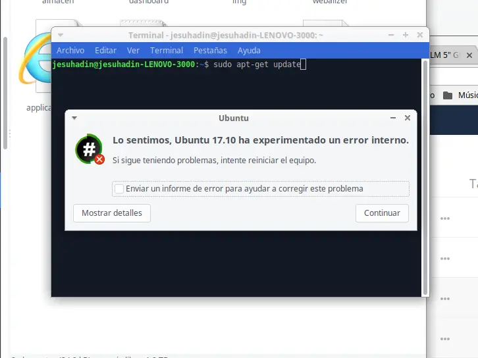Open the Archivo menu in Terminal
The width and height of the screenshot is (478, 358).
coord(70,50)
